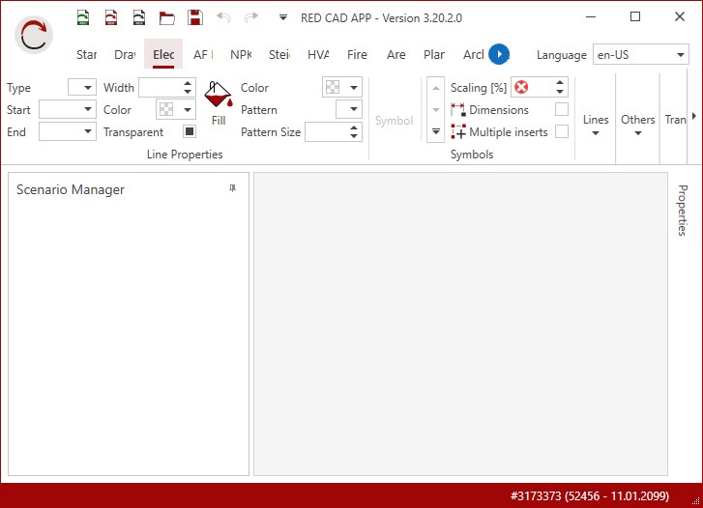Enable the Multiple inserts checkbox

pos(561,131)
